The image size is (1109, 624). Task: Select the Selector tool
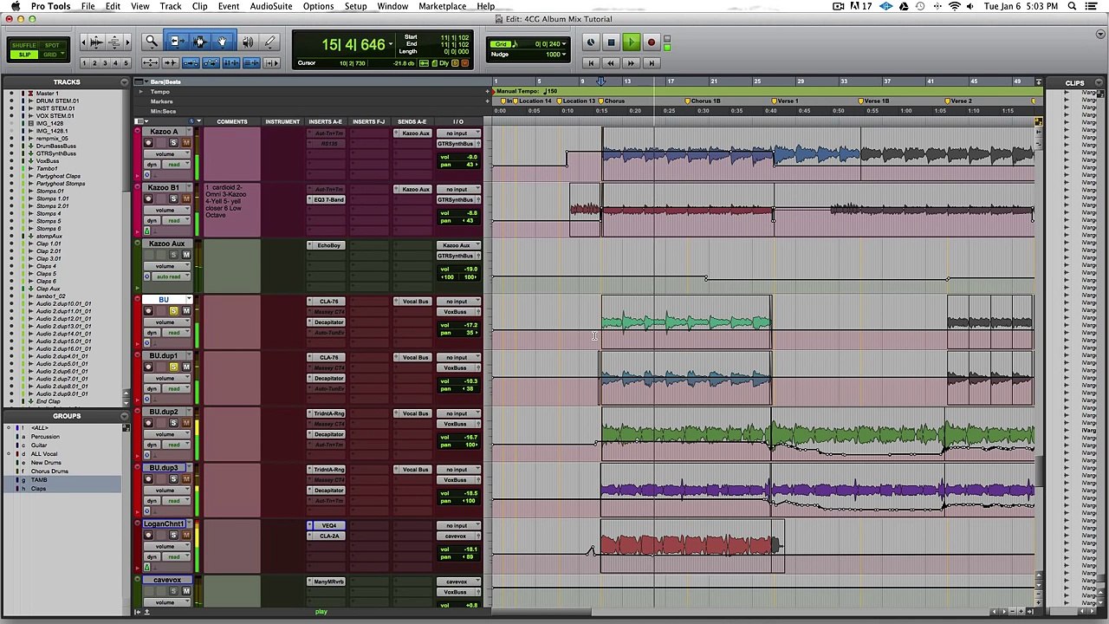click(x=199, y=42)
